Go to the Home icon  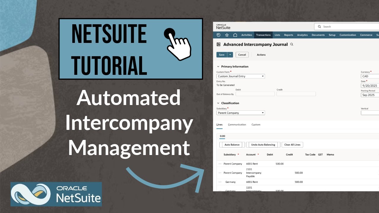coord(235,35)
